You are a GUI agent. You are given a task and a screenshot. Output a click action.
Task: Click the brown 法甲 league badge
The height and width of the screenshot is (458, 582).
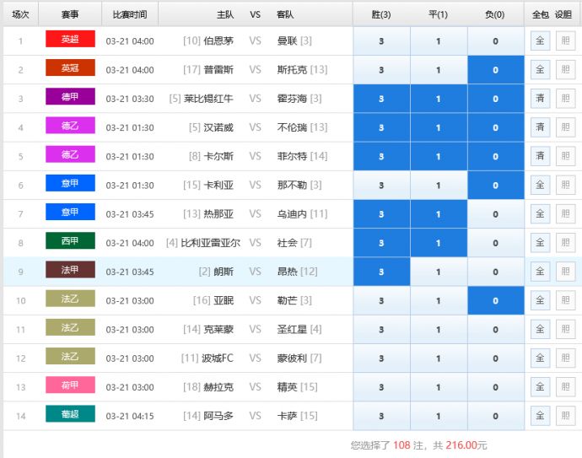[70, 271]
